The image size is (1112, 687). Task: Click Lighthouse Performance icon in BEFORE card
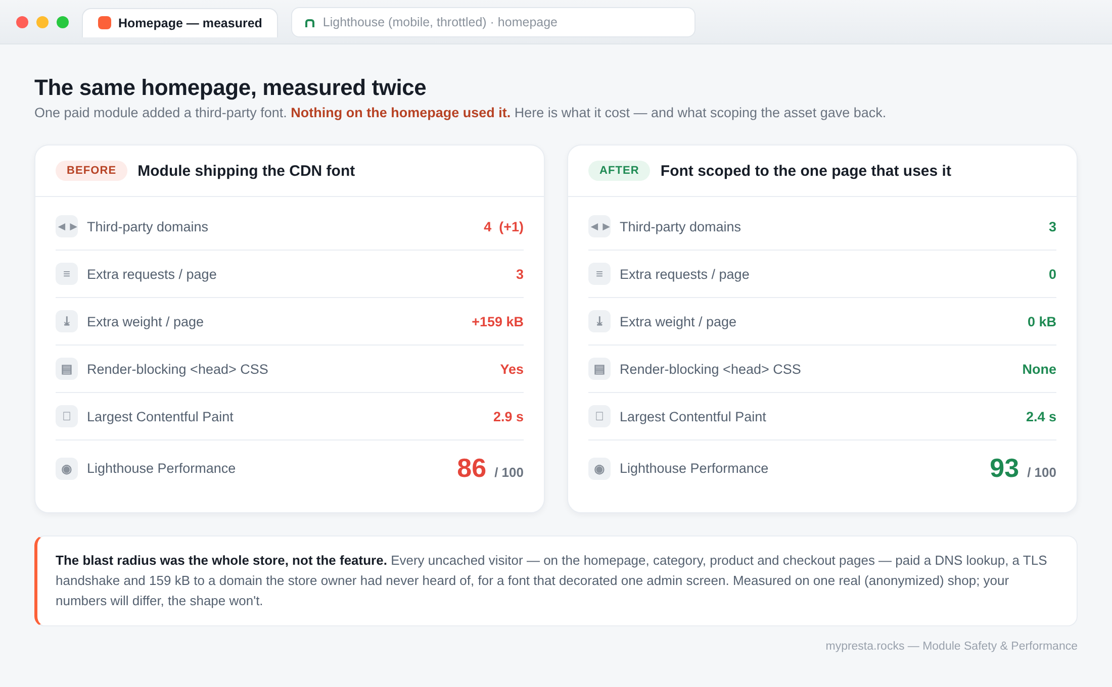[67, 469]
